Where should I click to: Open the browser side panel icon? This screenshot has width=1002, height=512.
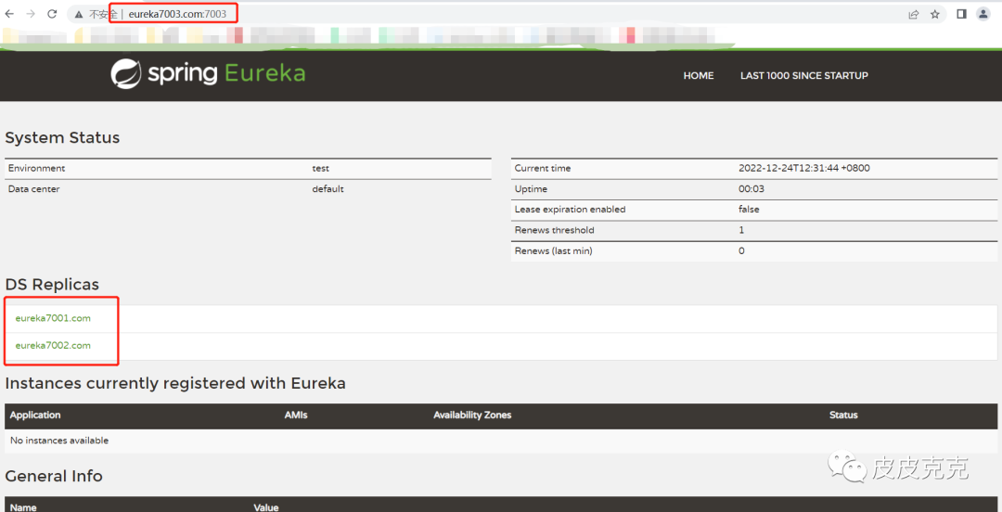pos(961,14)
